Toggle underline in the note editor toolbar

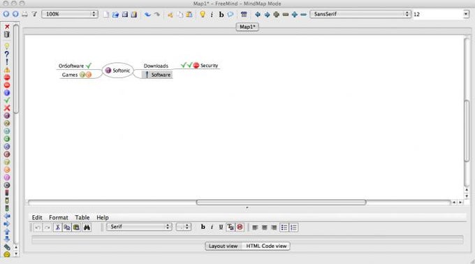click(x=221, y=227)
